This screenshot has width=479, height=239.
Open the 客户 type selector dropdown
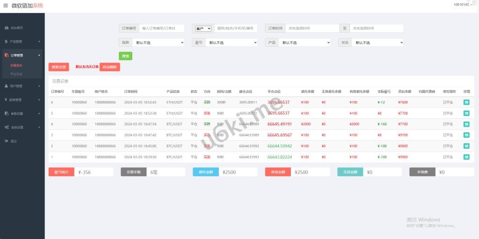203,29
